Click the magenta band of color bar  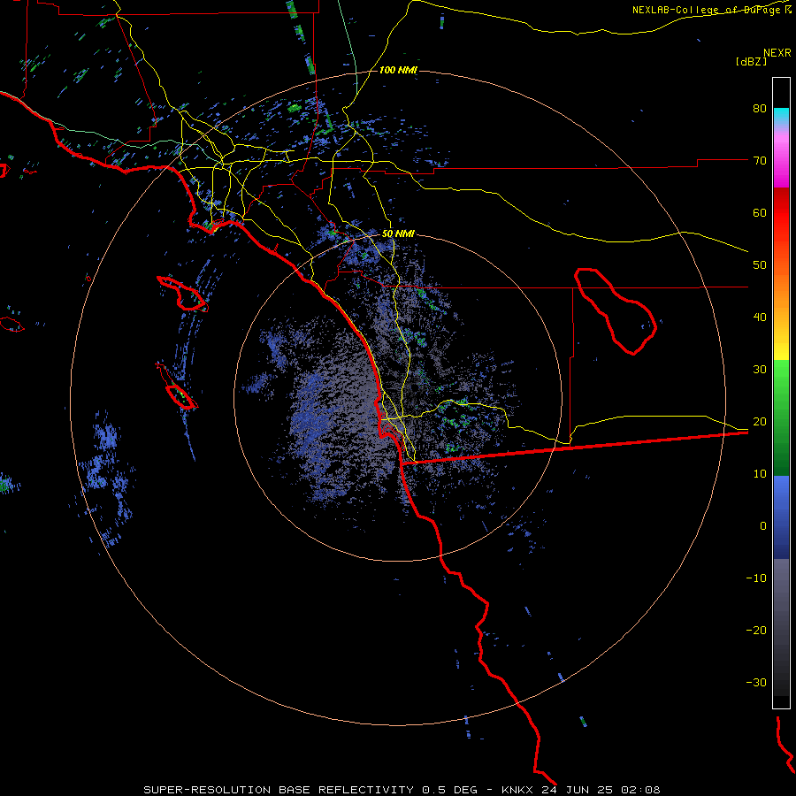pos(781,163)
